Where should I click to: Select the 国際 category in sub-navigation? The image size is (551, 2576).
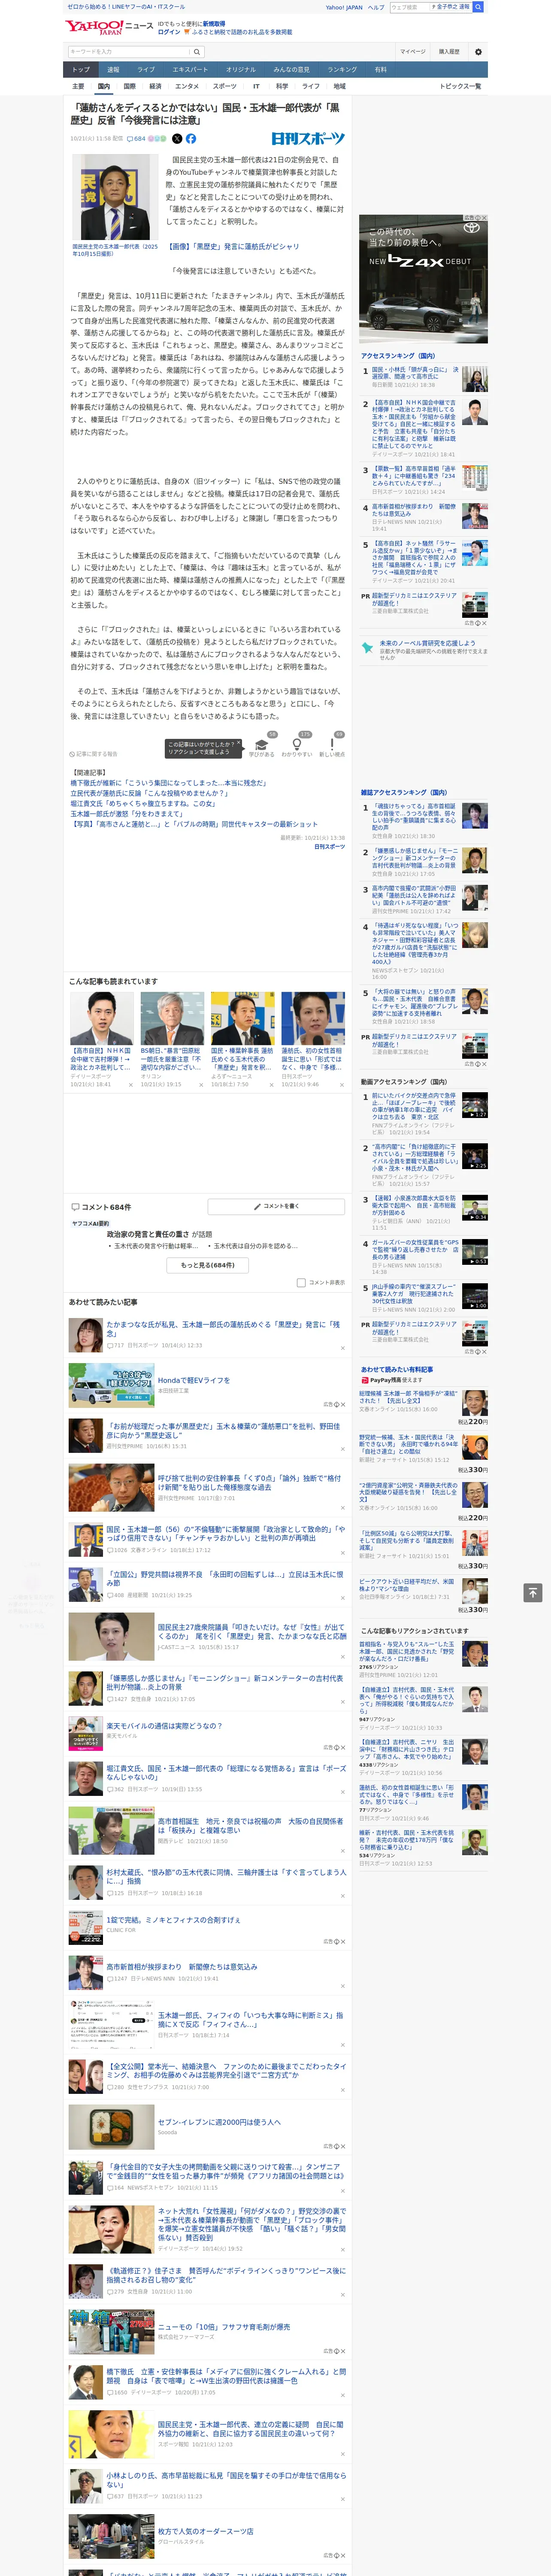129,86
